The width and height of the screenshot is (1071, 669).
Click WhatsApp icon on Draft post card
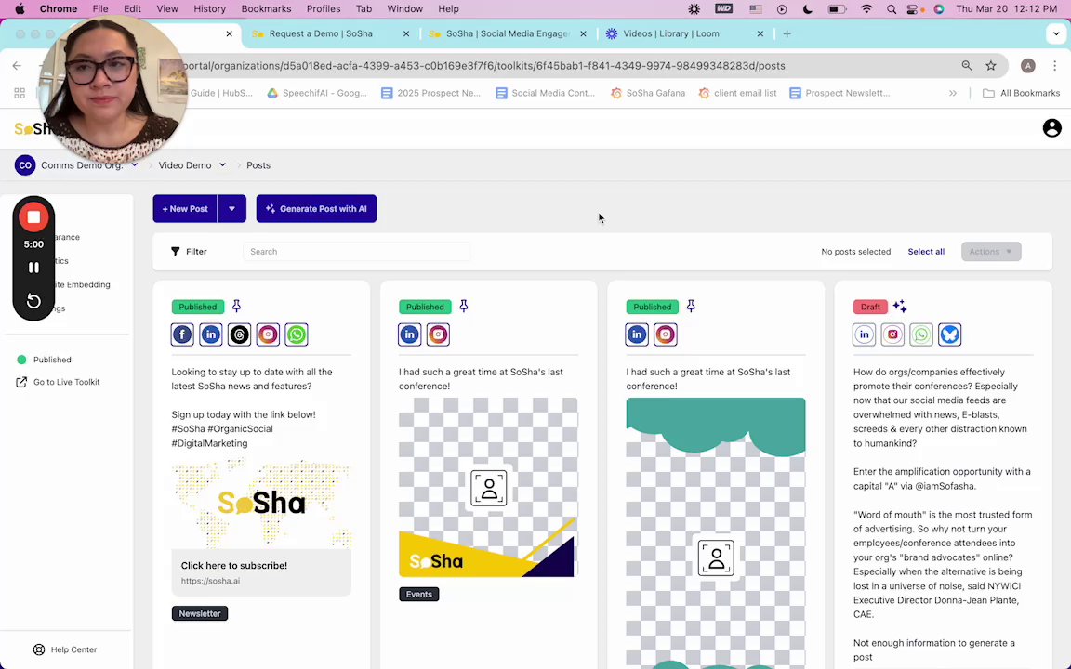coord(920,334)
